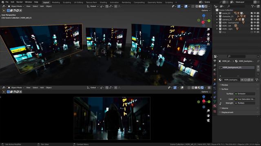This screenshot has height=146, width=261.
Task: Click properties editor search field
Action: (237, 56)
